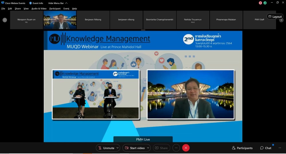
Task: Open the Participant menu
Action: coord(55,9)
